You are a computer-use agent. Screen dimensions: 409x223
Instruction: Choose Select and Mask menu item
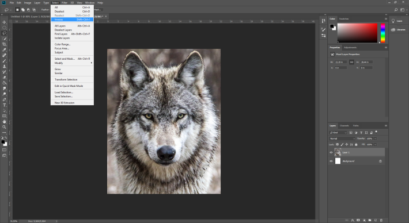pyautogui.click(x=72, y=59)
